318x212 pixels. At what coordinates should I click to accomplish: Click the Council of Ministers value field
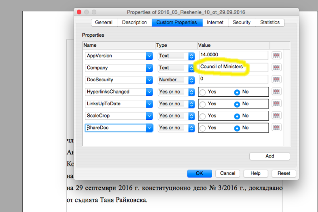click(233, 67)
